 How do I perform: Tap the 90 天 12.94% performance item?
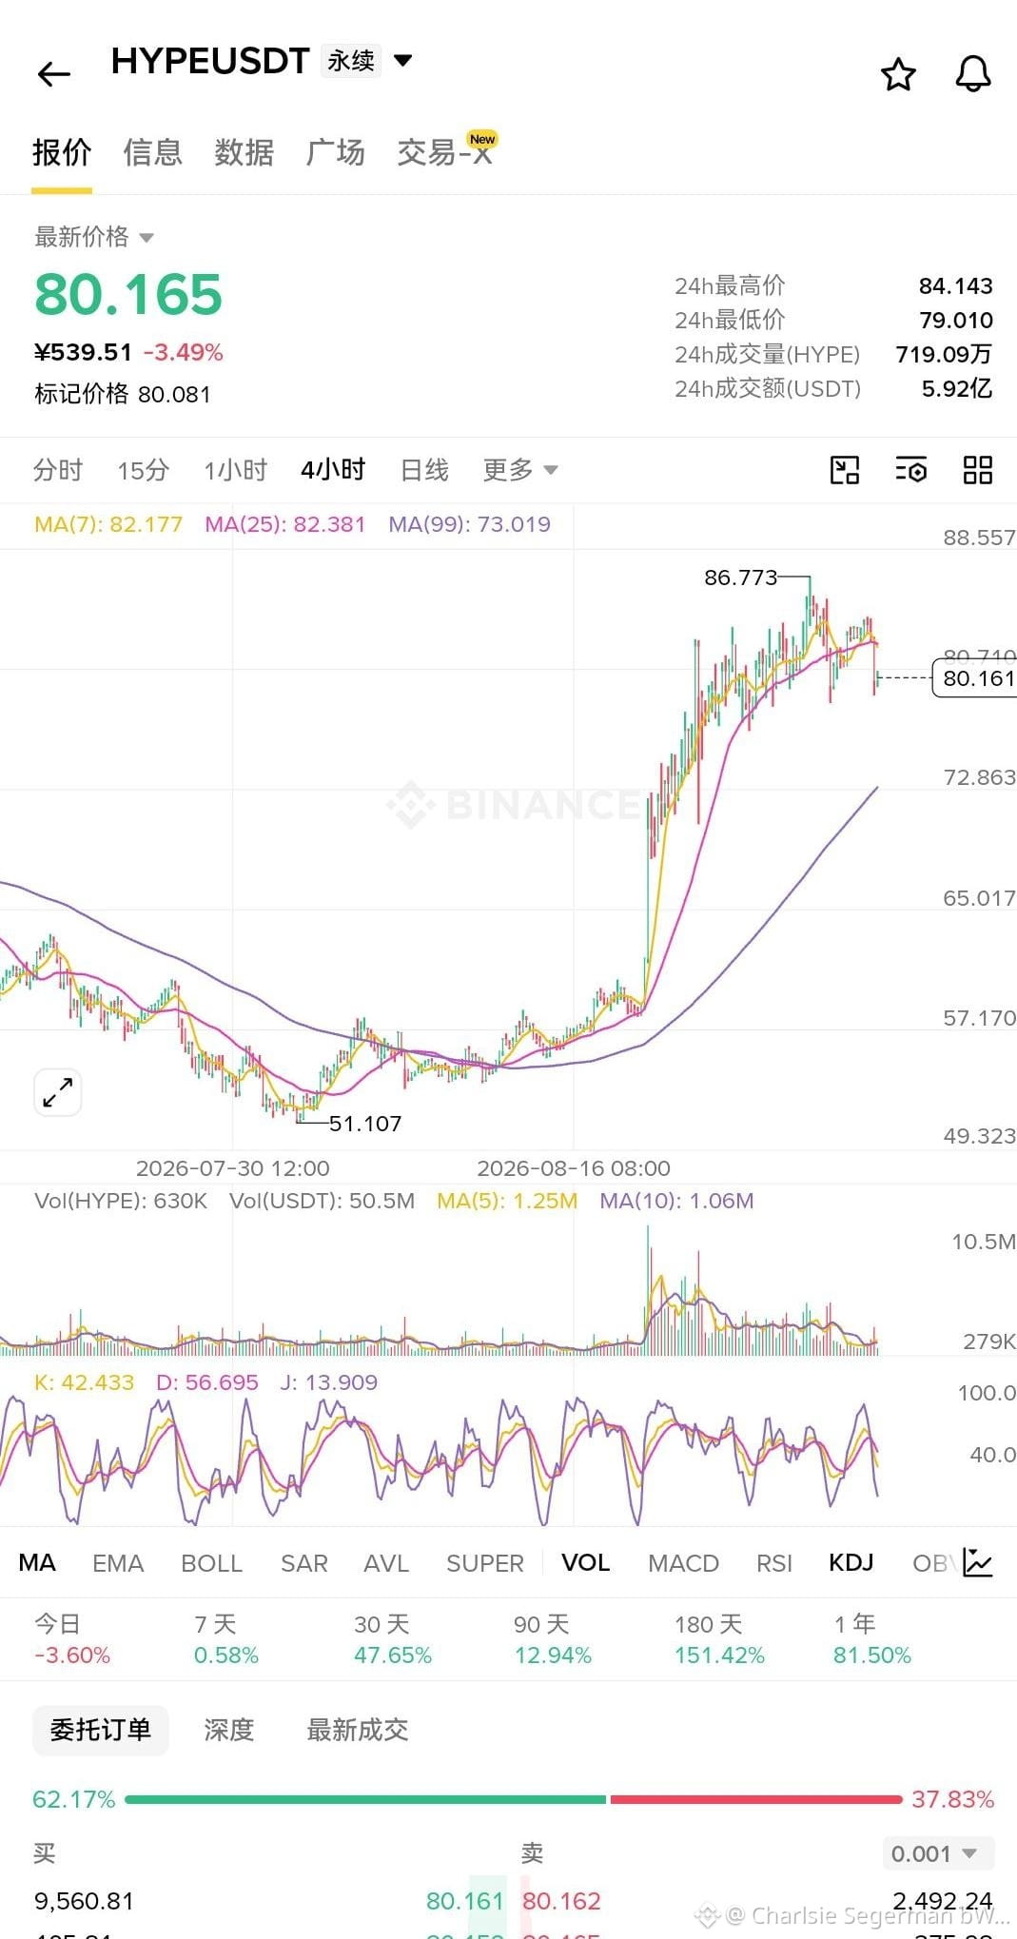(553, 1639)
